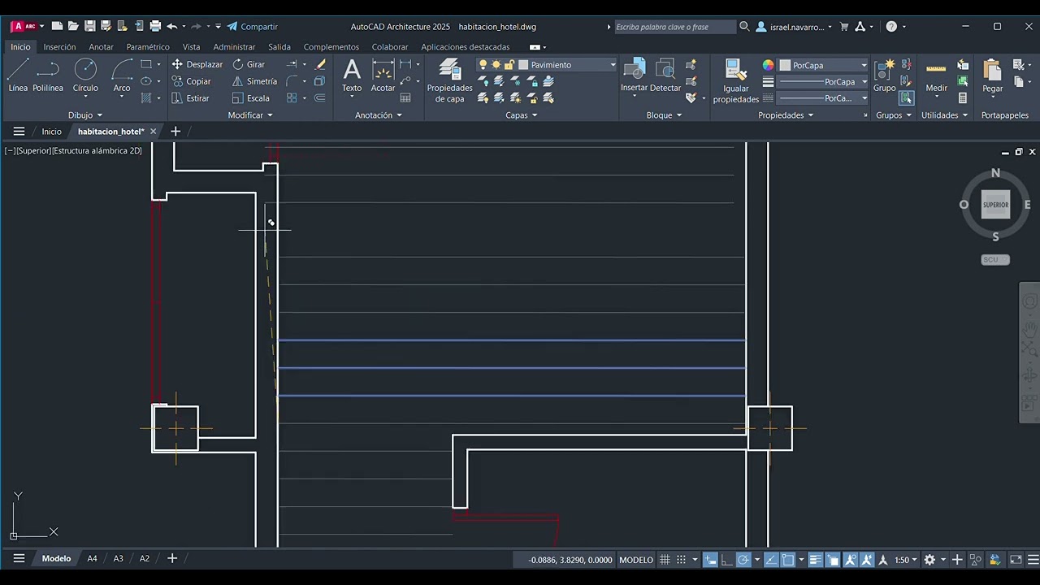Screen dimensions: 1040x585
Task: Click the israel.navarro account button
Action: pos(794,27)
